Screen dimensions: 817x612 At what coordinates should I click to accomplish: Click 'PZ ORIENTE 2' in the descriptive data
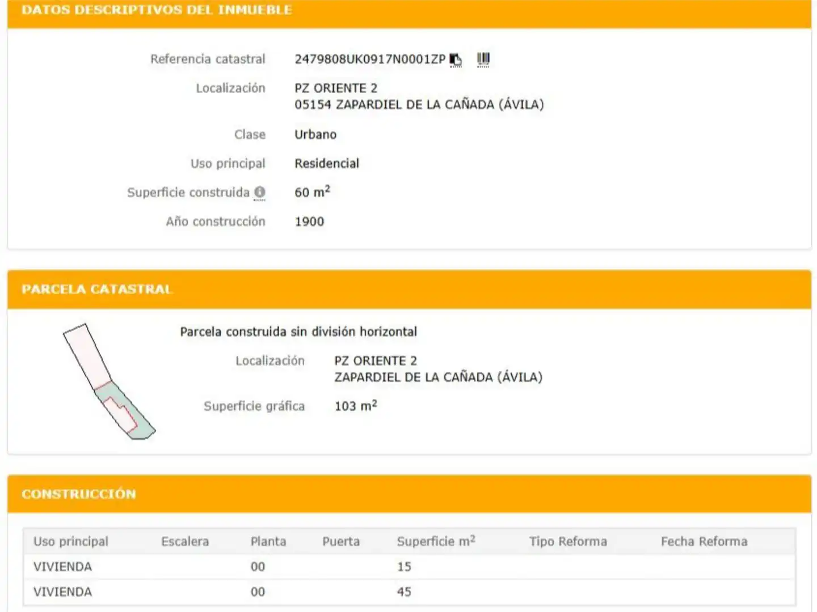pyautogui.click(x=336, y=88)
